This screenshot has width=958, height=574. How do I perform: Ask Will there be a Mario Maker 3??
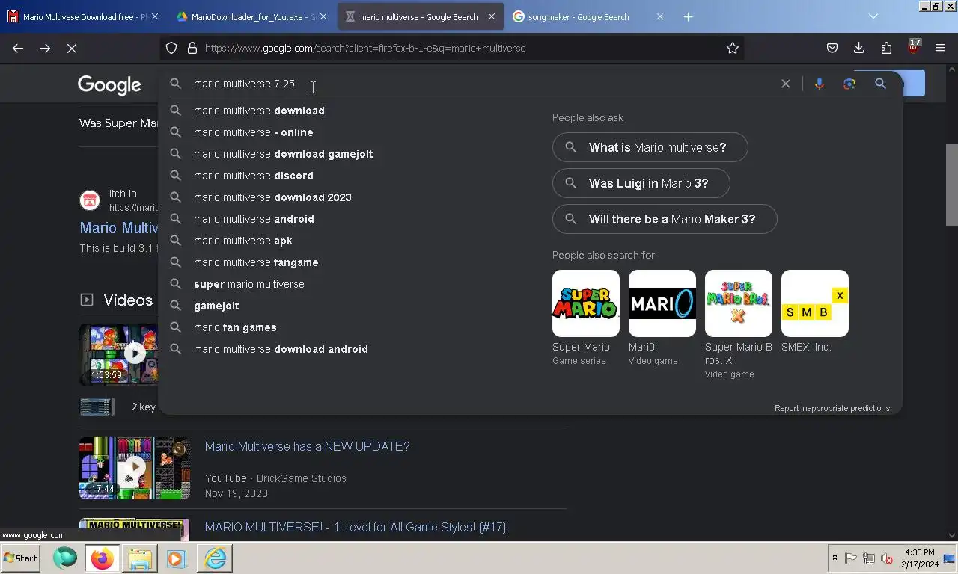665,219
